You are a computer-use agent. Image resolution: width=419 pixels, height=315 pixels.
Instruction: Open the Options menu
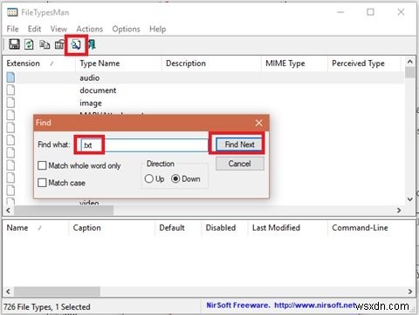pos(126,29)
